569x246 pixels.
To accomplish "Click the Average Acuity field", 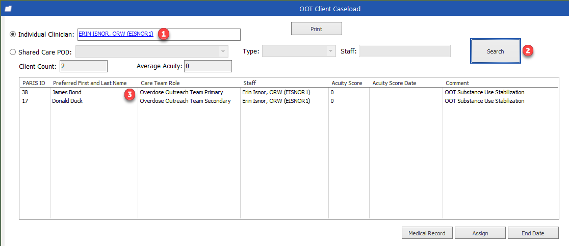I will pyautogui.click(x=208, y=66).
